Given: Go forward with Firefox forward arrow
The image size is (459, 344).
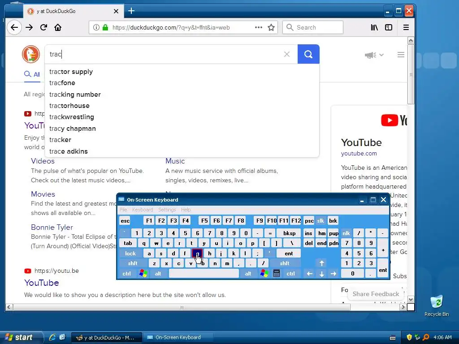Looking at the screenshot, I should 29,27.
